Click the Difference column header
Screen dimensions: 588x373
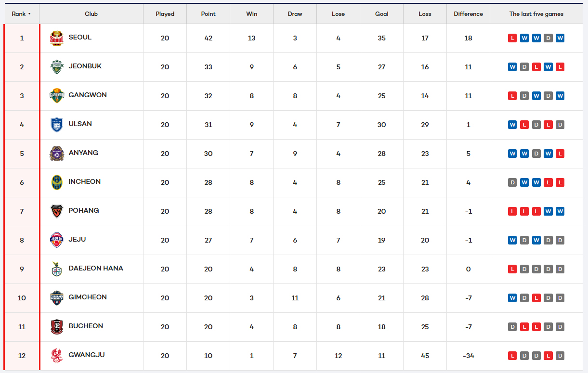[468, 14]
